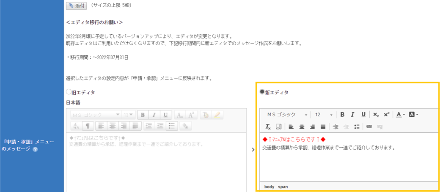The image size is (440, 192).
Task: Select the 新エディタ radio button
Action: (x=262, y=92)
